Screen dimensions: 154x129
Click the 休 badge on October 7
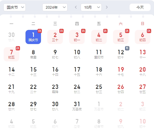(18, 48)
